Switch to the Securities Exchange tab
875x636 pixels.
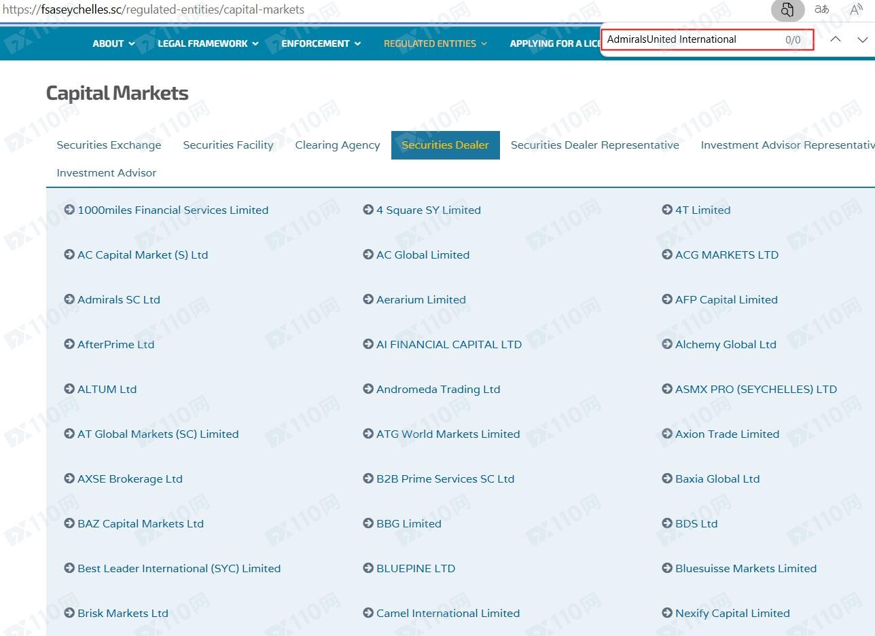(109, 145)
